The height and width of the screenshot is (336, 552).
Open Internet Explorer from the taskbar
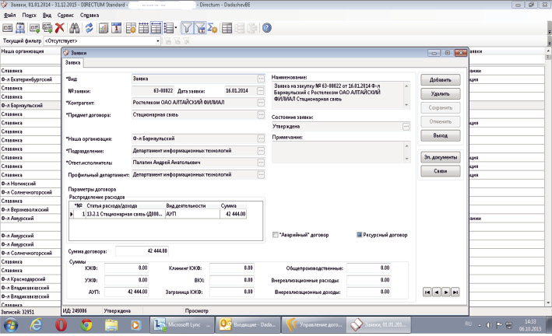(37, 325)
